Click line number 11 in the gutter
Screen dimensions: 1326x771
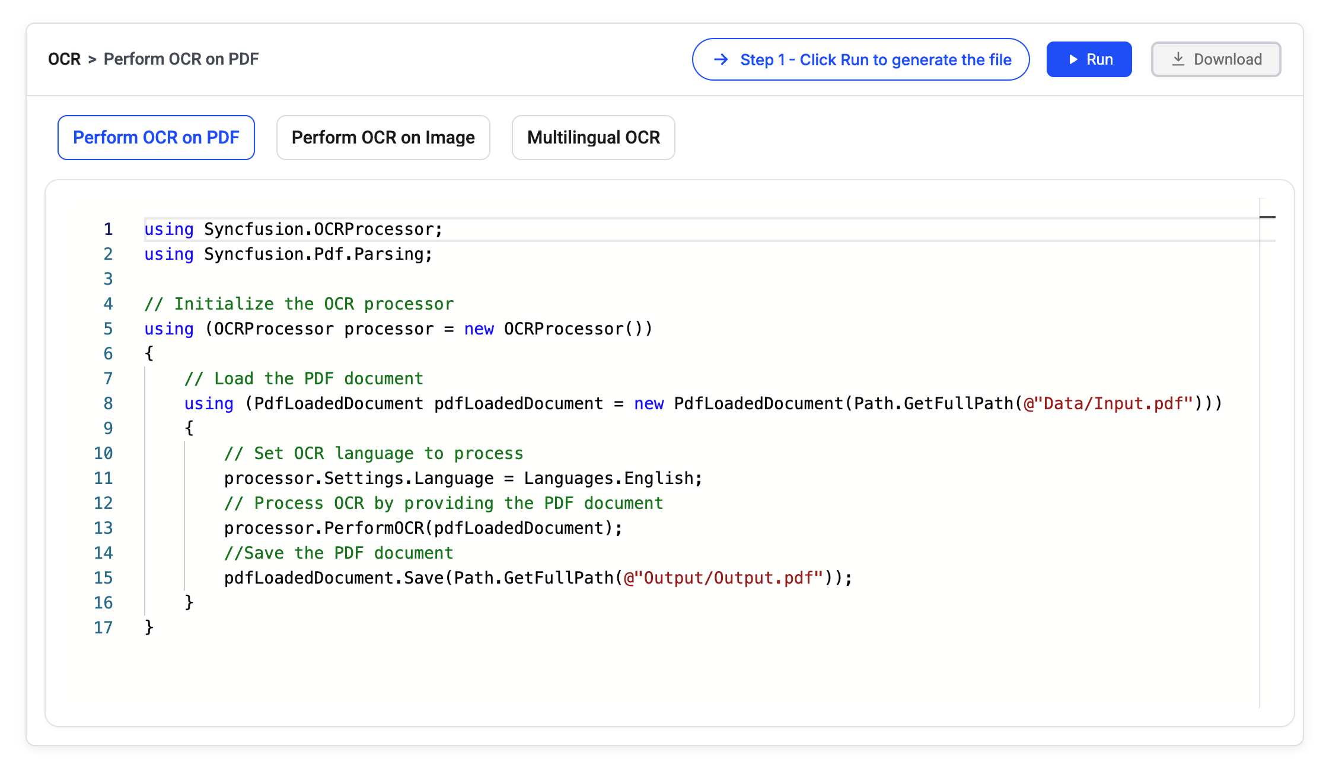[103, 478]
